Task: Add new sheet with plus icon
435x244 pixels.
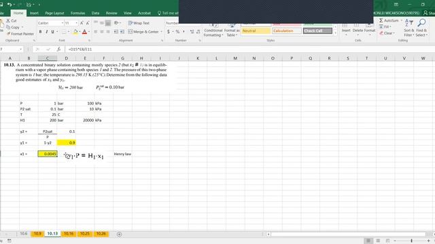Action: click(x=119, y=235)
